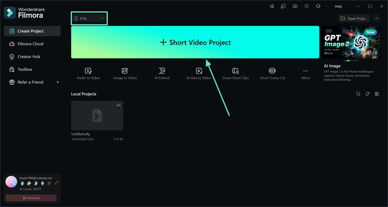Viewport: 388px width, 207px height.
Task: Click the Purchase button
Action: click(31, 198)
